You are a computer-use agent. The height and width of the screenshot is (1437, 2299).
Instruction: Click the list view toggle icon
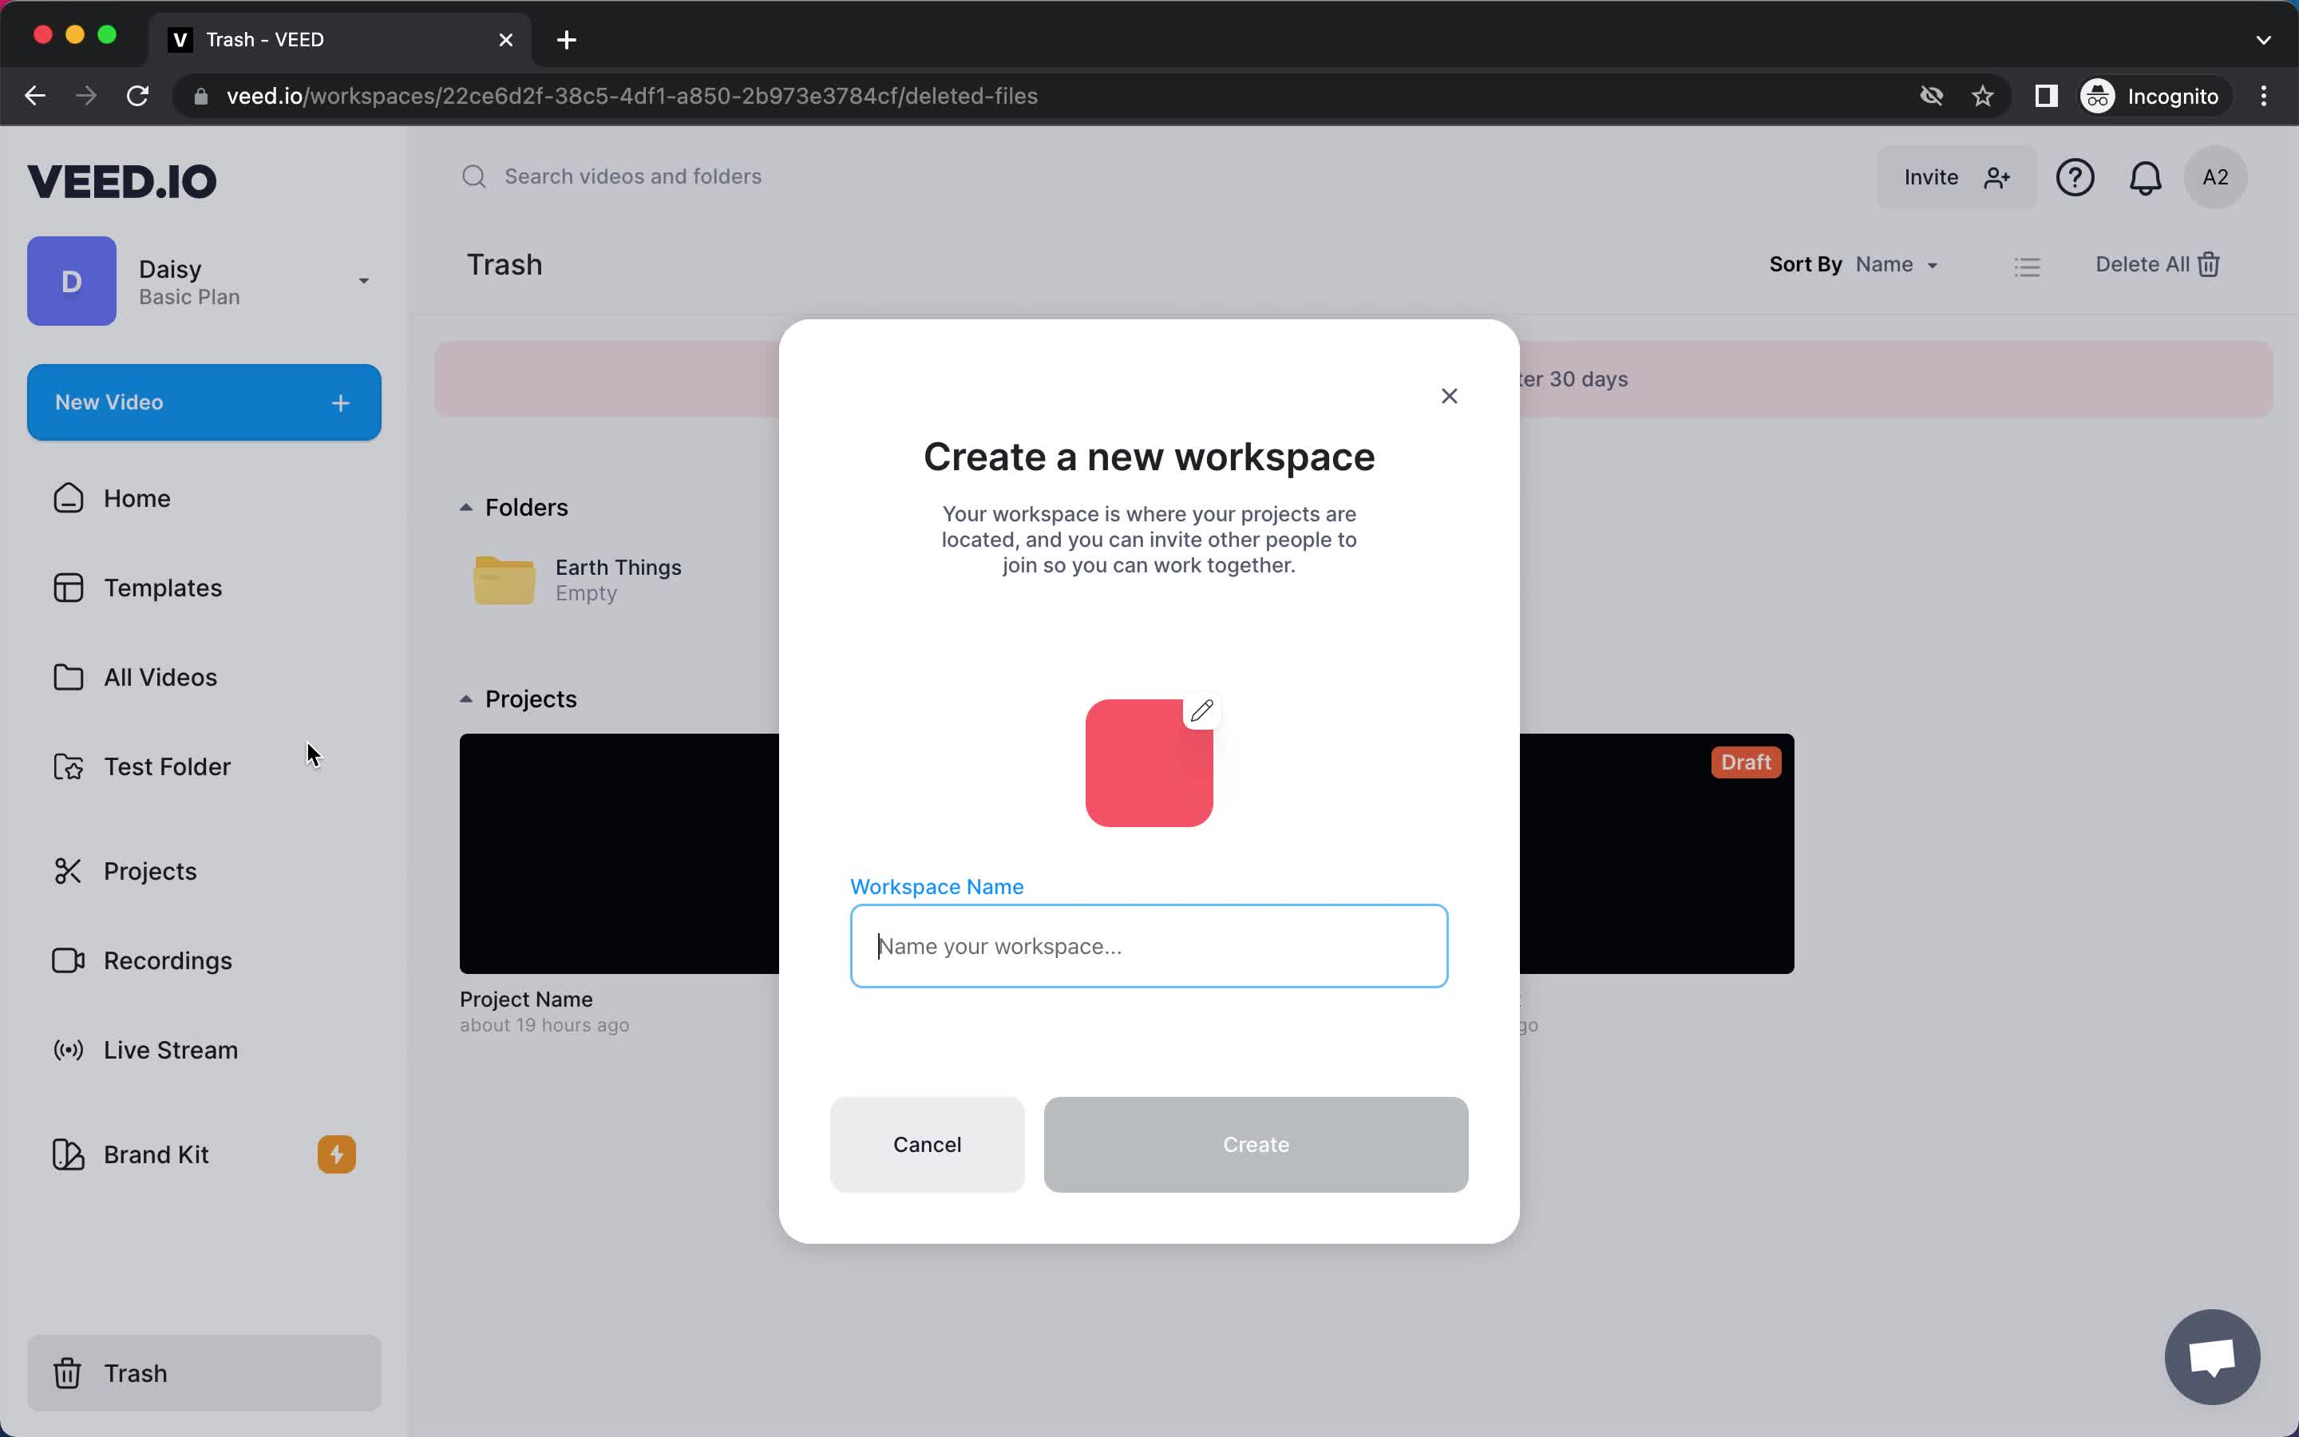pos(2028,265)
